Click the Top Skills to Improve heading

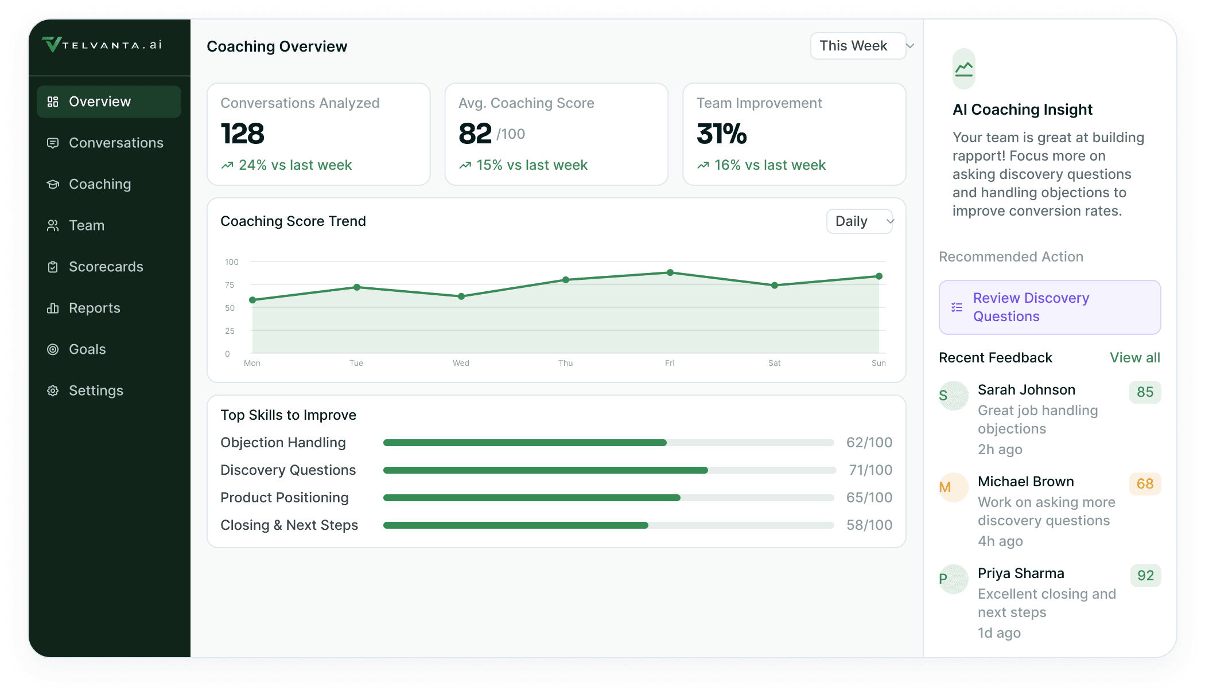click(288, 415)
